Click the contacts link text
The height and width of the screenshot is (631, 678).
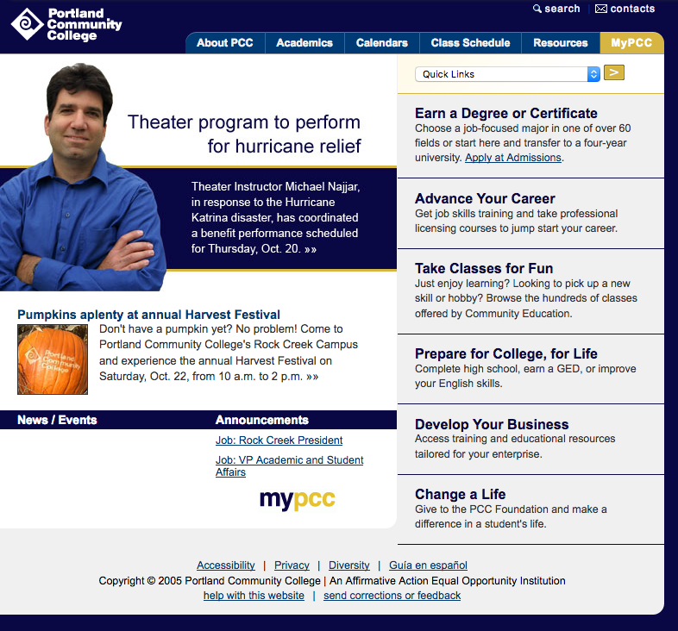[x=632, y=9]
